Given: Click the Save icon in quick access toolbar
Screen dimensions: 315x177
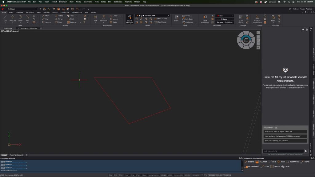Looking at the screenshot, I should click(58, 9).
